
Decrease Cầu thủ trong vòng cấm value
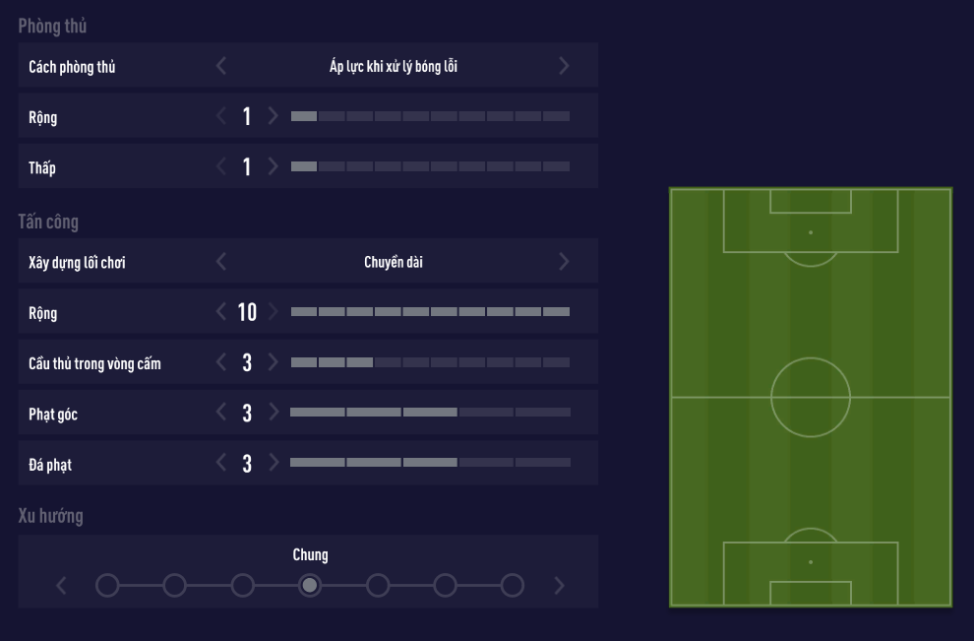tap(221, 363)
